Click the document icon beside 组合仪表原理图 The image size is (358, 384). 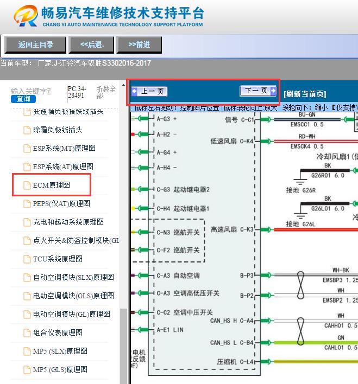[27, 333]
